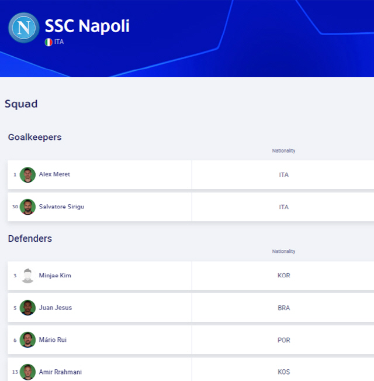Select the Minjae Kim name link

tap(55, 275)
